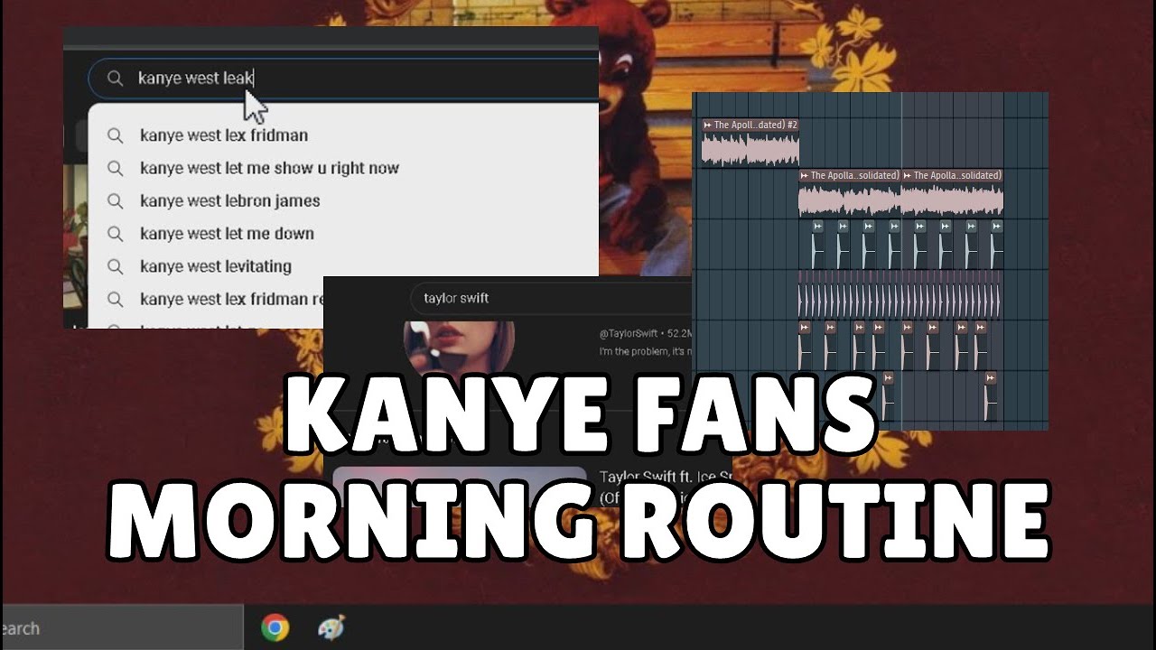The height and width of the screenshot is (650, 1156).
Task: Click search icon beside 'kanye west levitating'
Action: coord(115,266)
